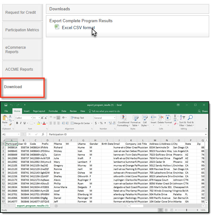Switch to the Formulas ribbon tab
This screenshot has height=216, width=211.
[x=53, y=111]
